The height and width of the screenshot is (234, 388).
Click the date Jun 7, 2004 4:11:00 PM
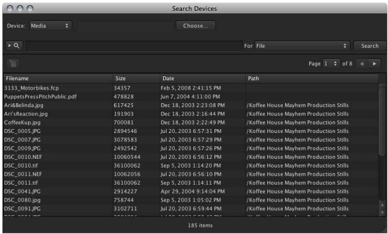(190, 97)
